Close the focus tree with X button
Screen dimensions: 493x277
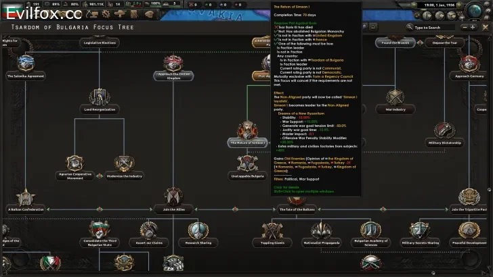coord(486,28)
